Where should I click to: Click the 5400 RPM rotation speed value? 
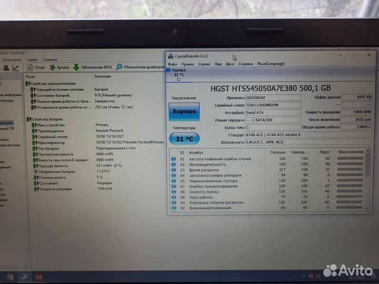pos(356,112)
